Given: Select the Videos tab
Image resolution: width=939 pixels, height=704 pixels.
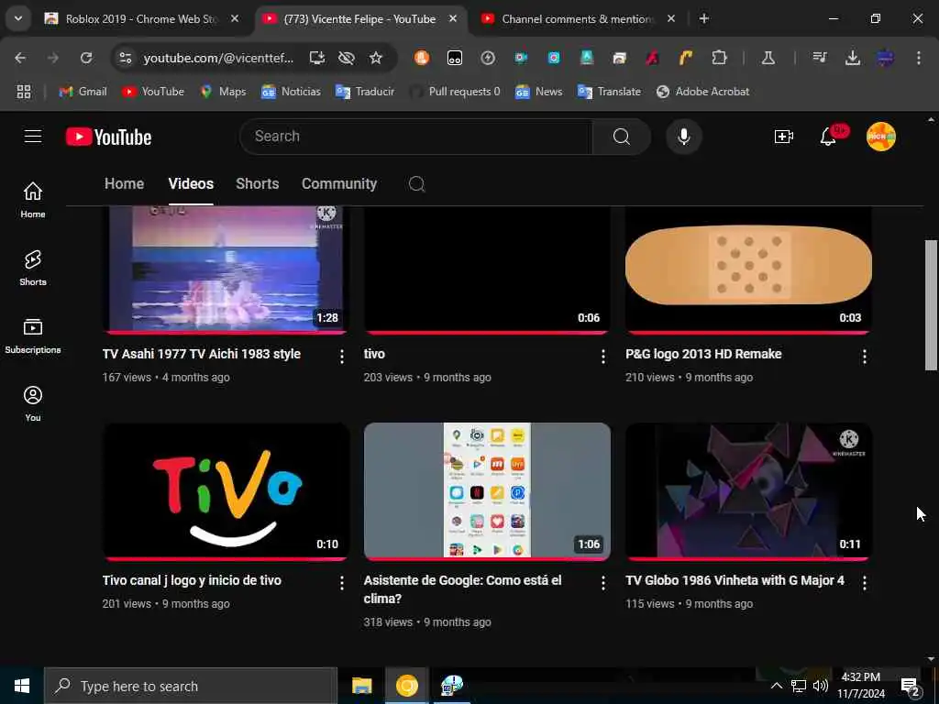Looking at the screenshot, I should [x=191, y=183].
